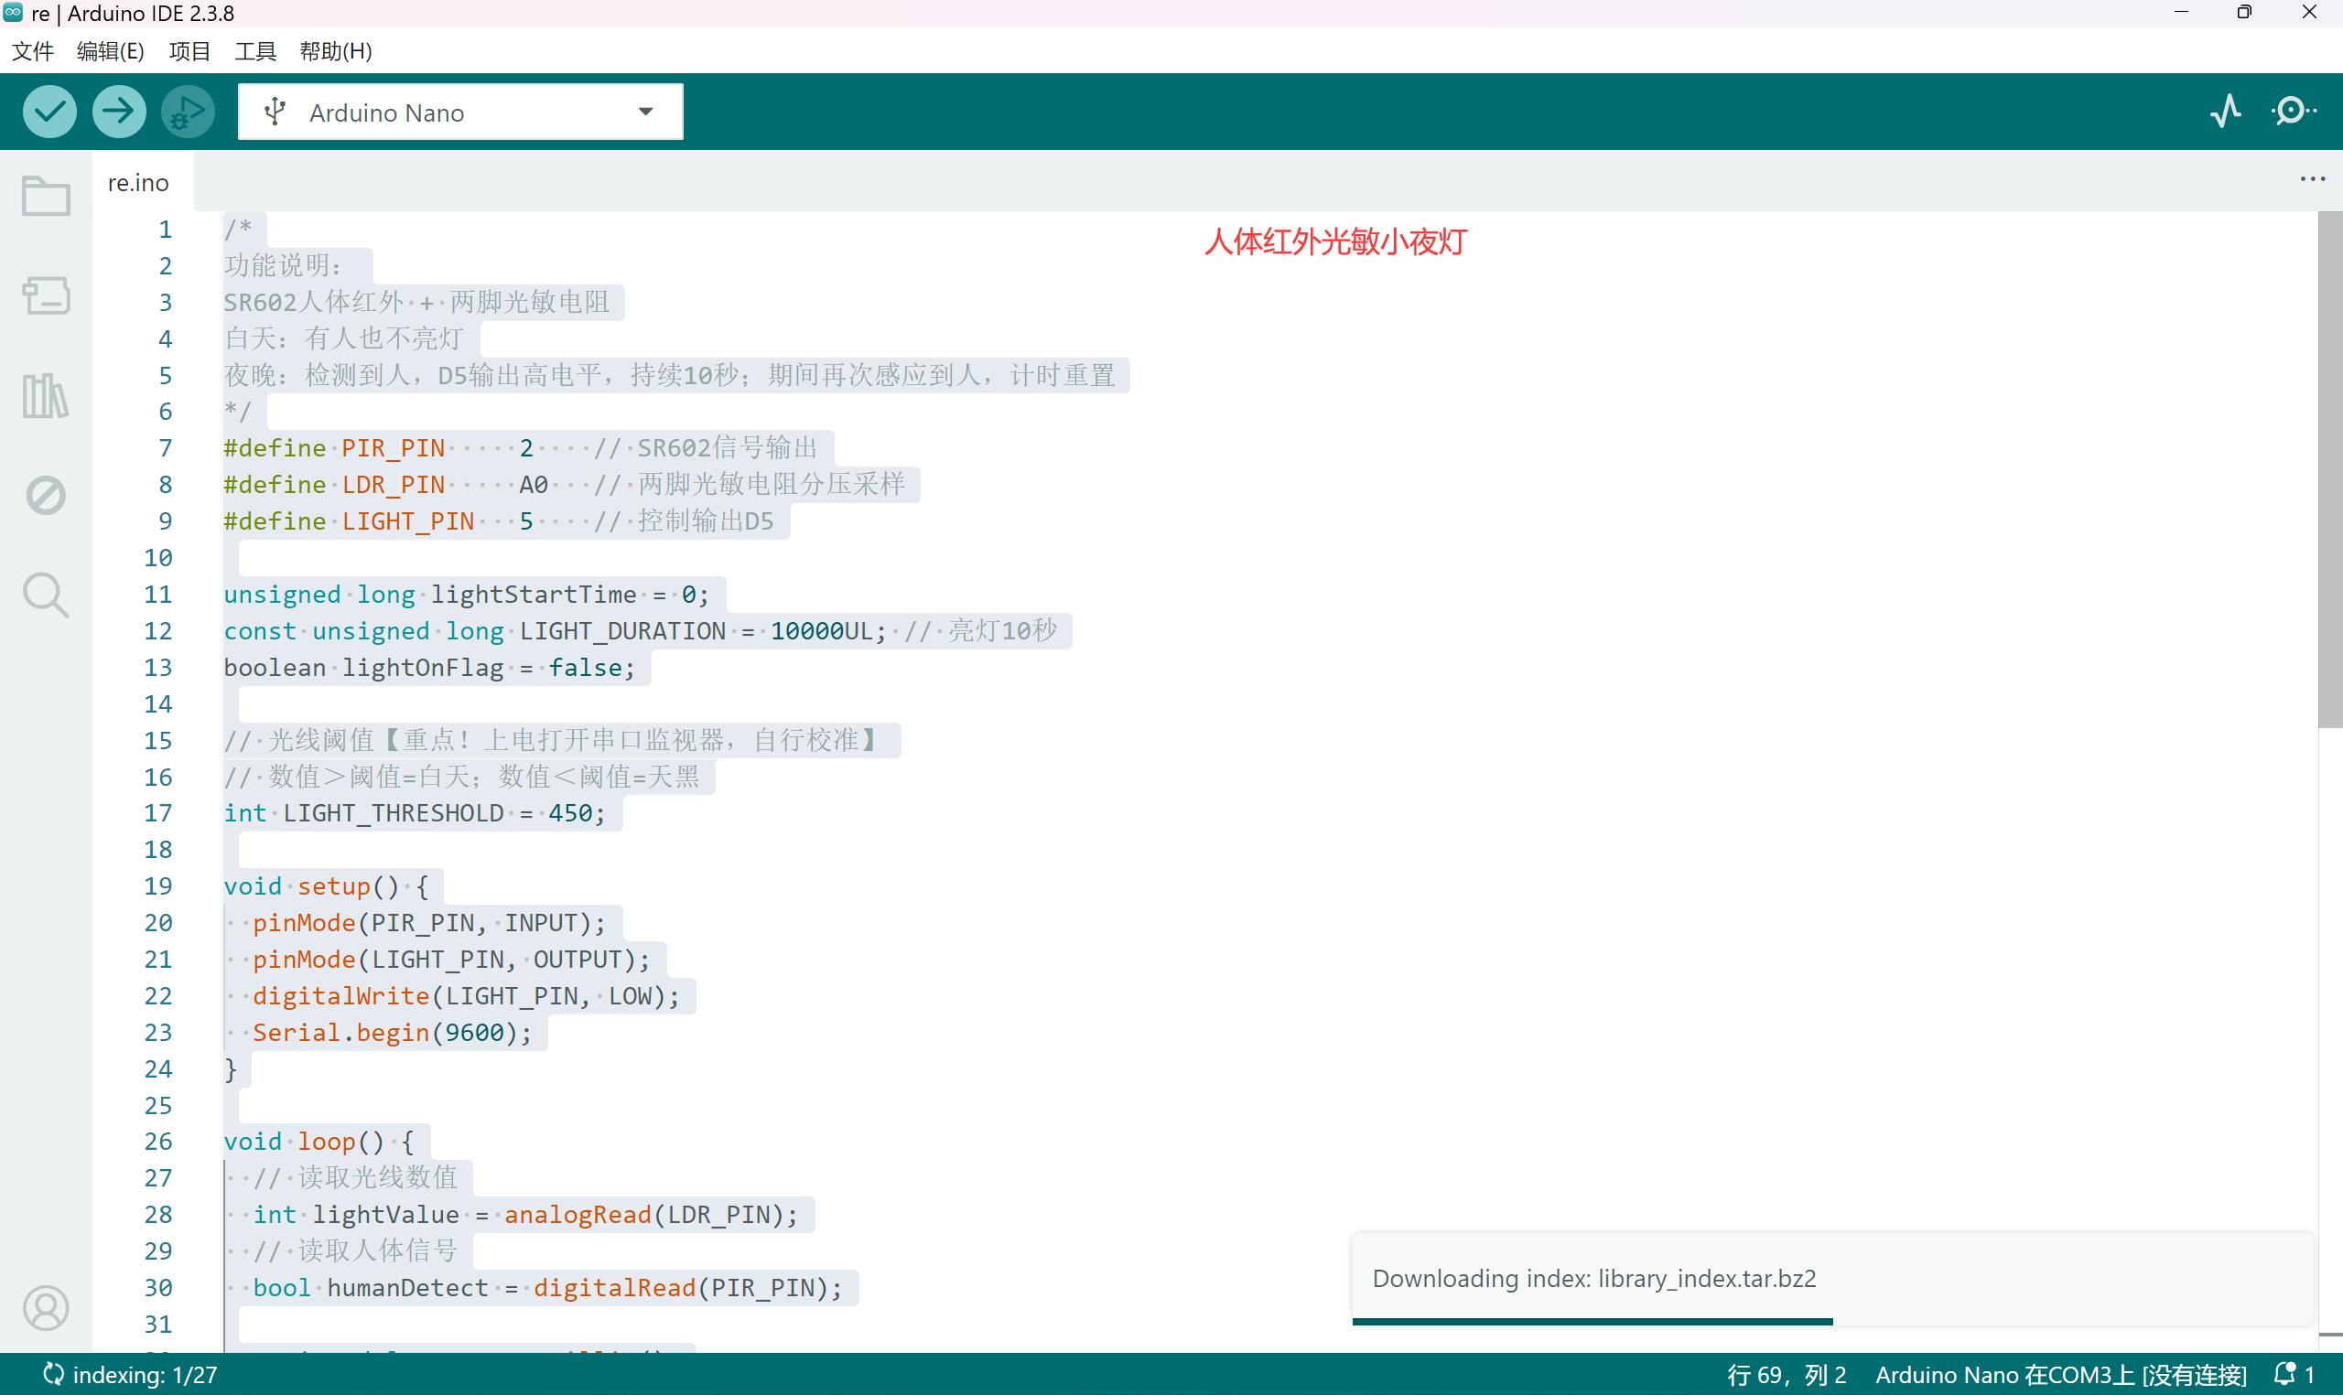Screen dimensions: 2343x1395
Task: Open the tab bar more options menu
Action: tap(2313, 178)
